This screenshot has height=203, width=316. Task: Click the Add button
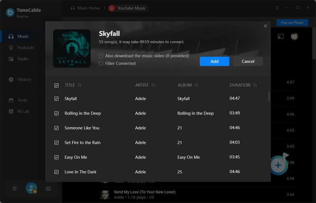click(x=214, y=61)
